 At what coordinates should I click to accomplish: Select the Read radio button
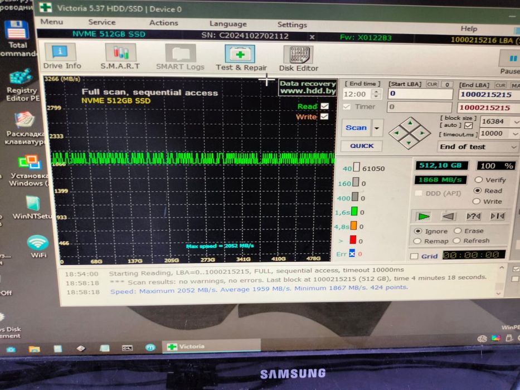coord(477,191)
